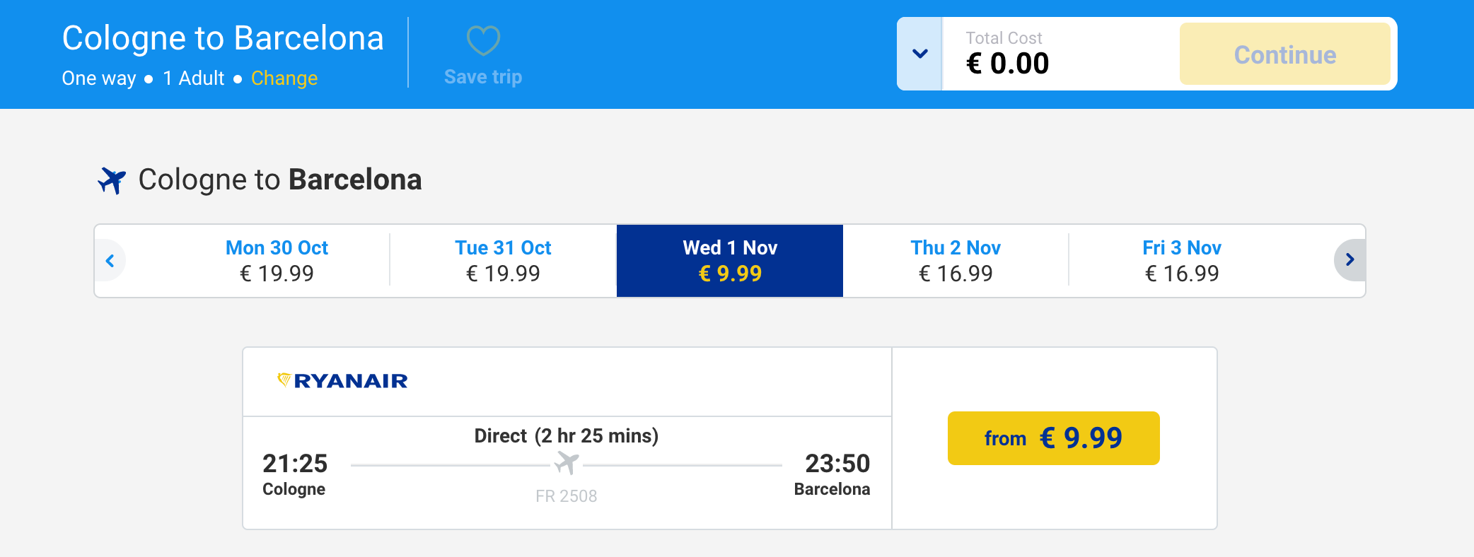Viewport: 1474px width, 557px height.
Task: Click the Save trip label
Action: (483, 77)
